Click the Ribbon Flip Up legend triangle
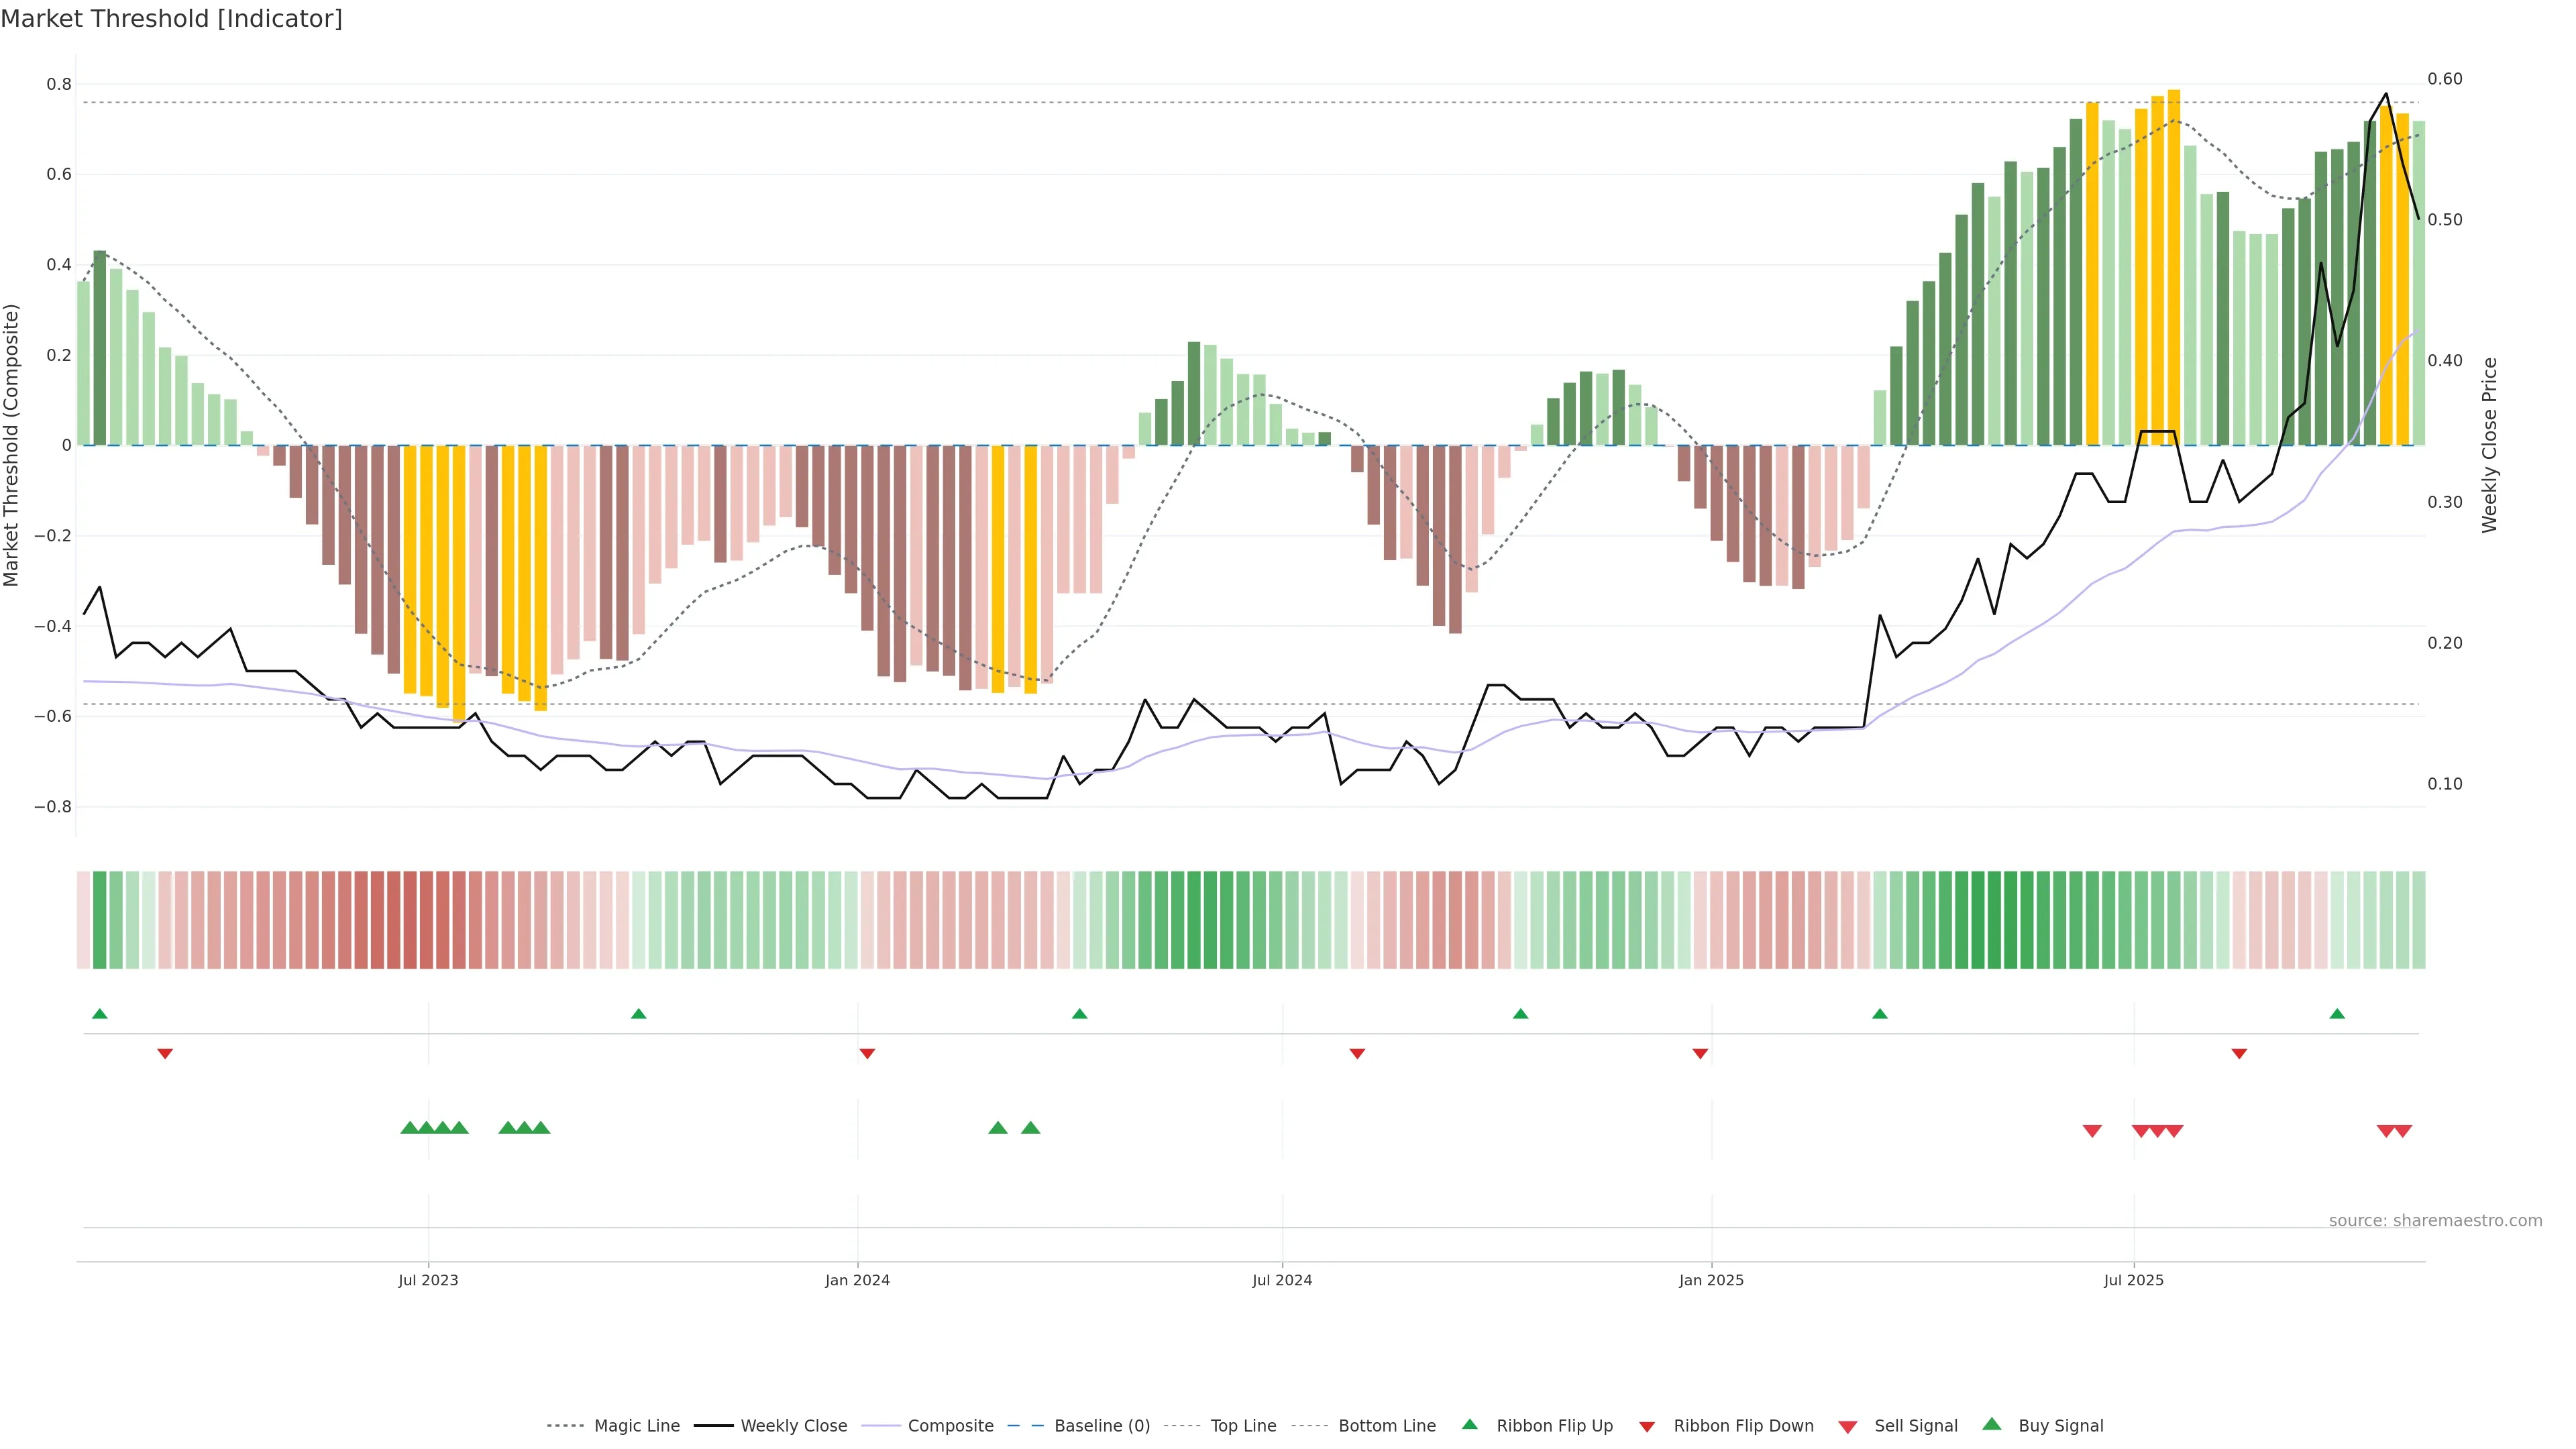2576x1449 pixels. point(1469,1424)
